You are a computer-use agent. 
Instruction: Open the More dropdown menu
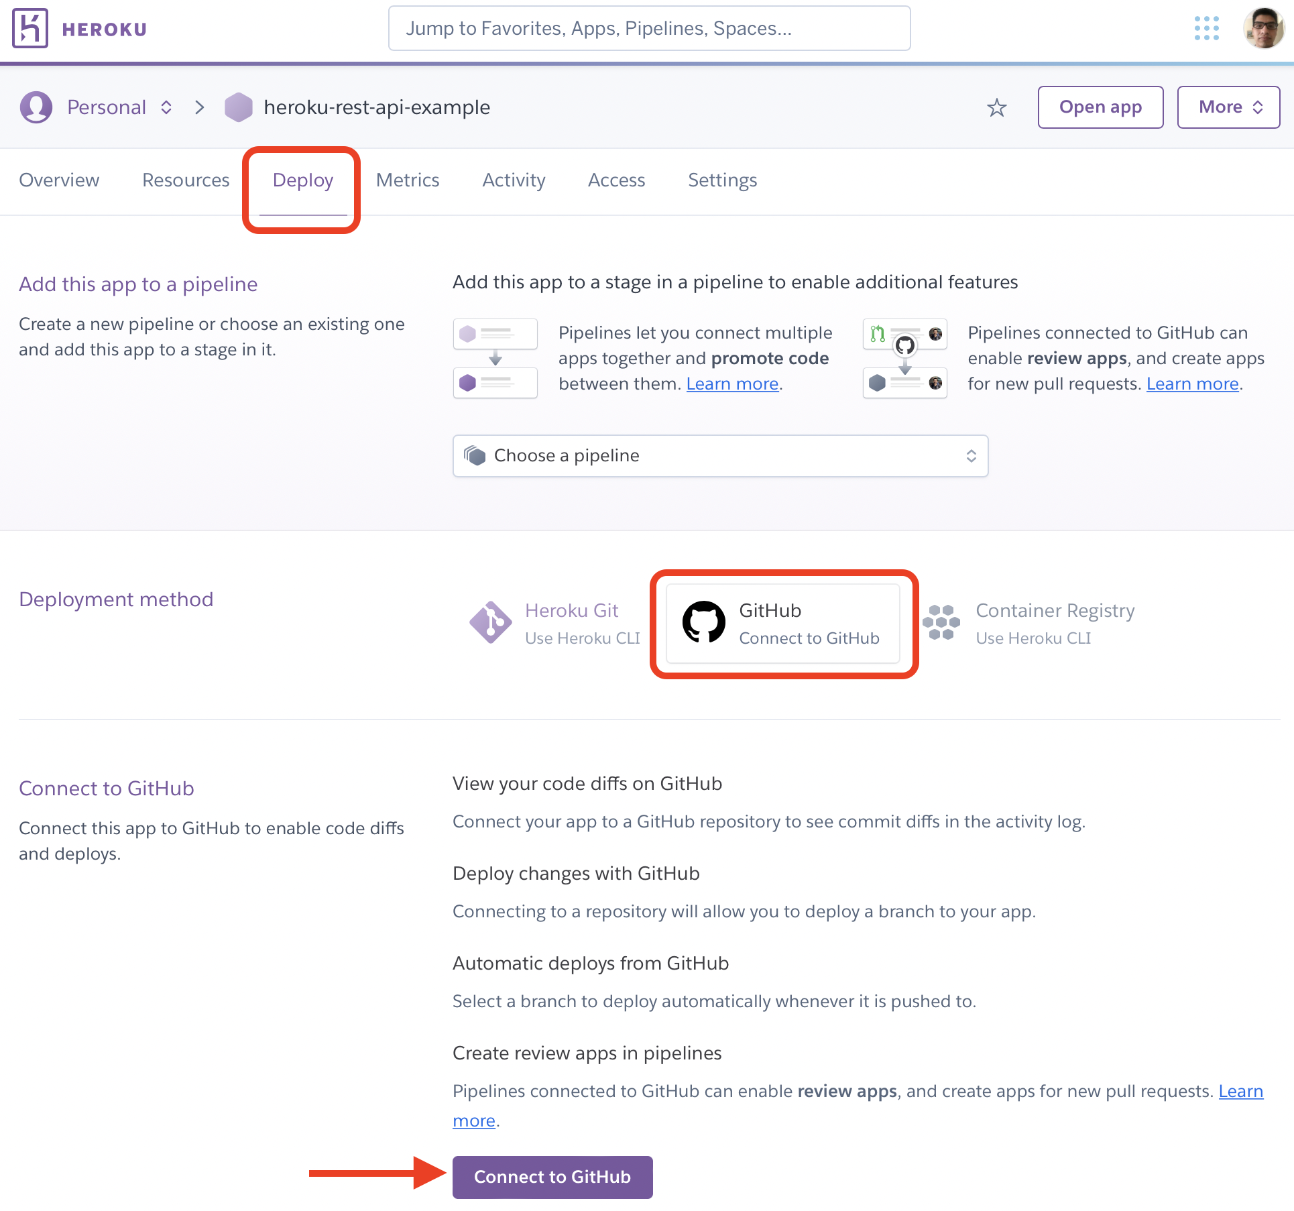1228,107
